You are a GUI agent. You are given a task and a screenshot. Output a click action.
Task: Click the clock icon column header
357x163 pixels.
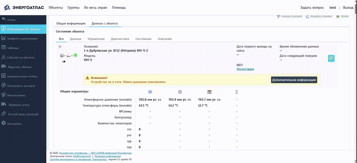coord(180,92)
